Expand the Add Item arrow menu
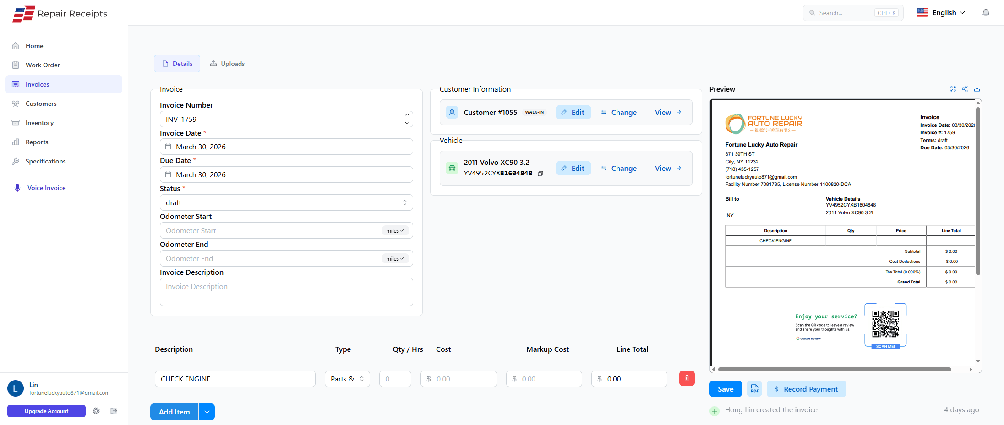 pos(207,412)
